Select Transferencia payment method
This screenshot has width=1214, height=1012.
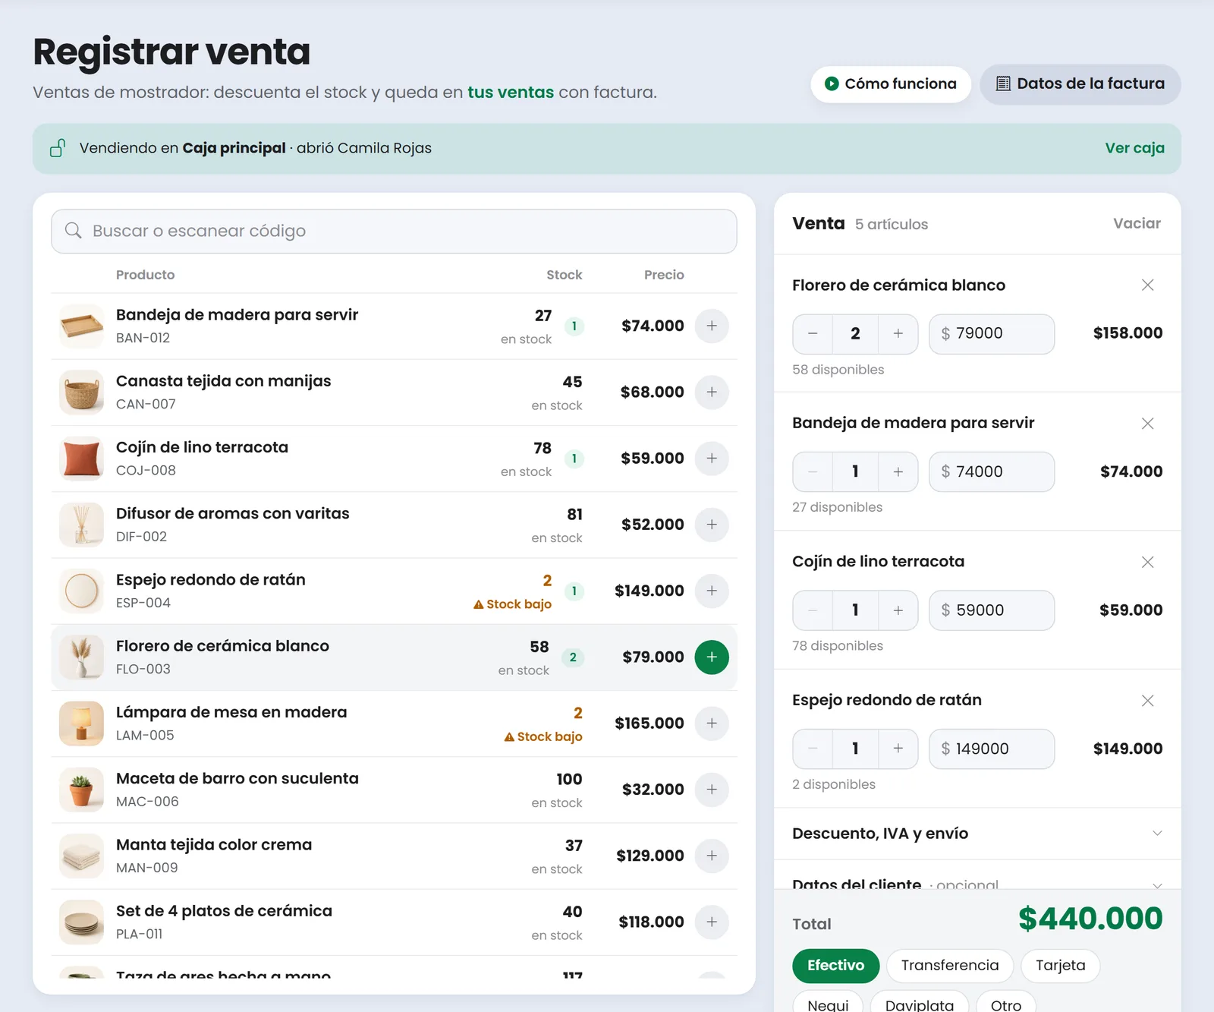point(950,966)
